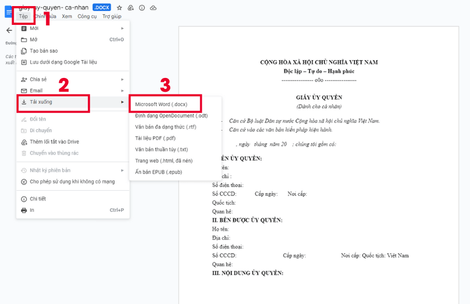Click the document title giay-uy-quyen-ca-nhan
The image size is (470, 304).
[x=54, y=8]
